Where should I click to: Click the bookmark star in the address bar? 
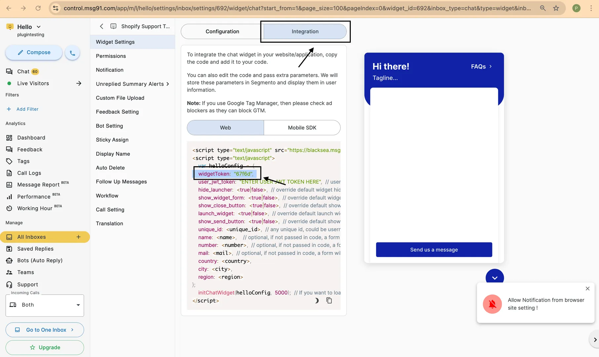[555, 8]
